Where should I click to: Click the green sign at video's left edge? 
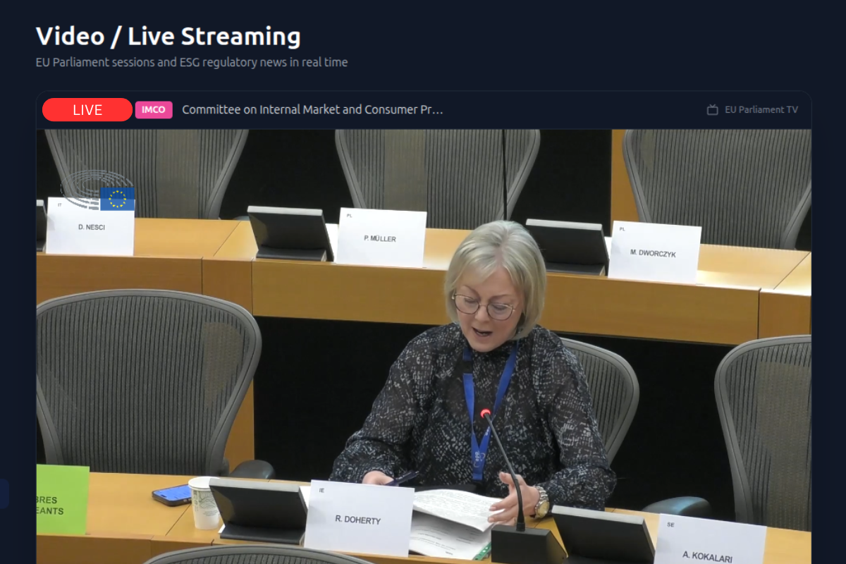point(62,499)
